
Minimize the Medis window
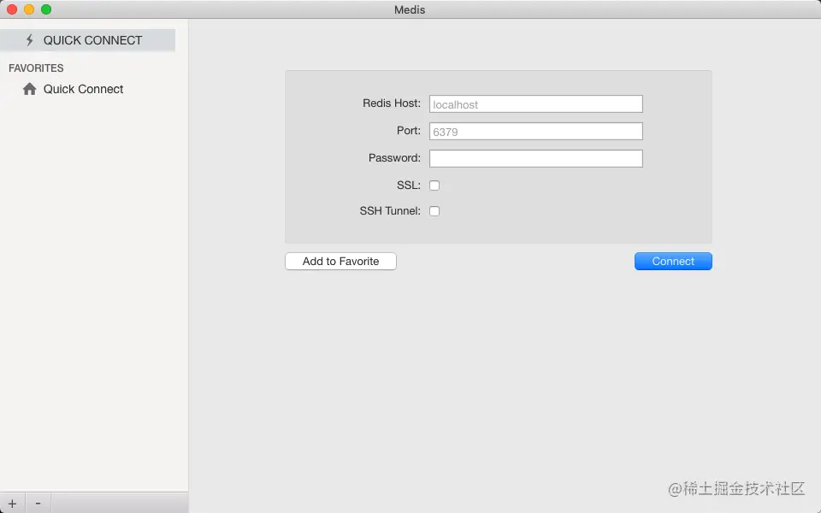[29, 9]
